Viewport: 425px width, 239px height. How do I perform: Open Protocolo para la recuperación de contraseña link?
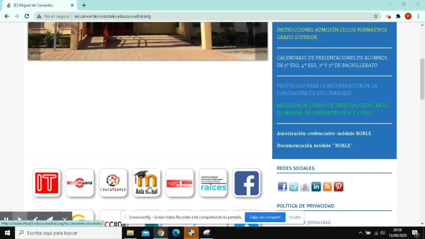coord(327,90)
